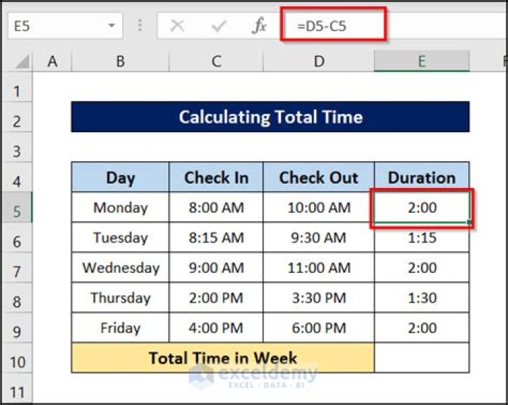Select Monday's Duration cell showing 2:00
This screenshot has width=508, height=405.
coord(421,208)
